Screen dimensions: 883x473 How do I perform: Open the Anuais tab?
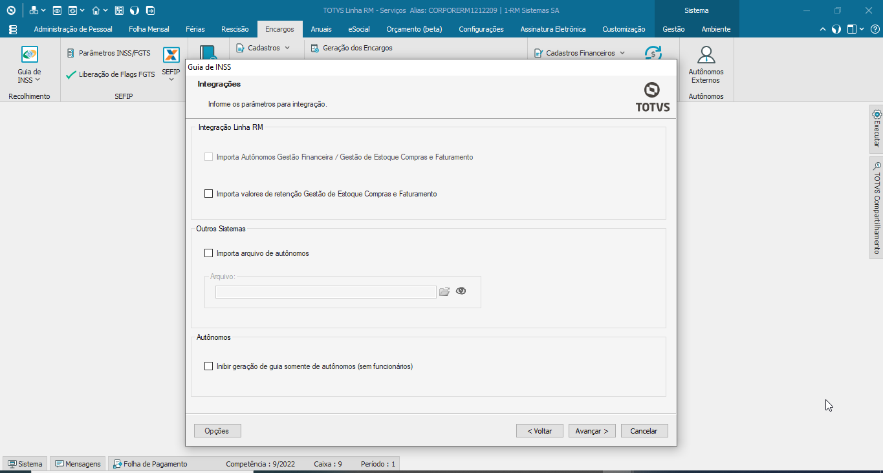pyautogui.click(x=321, y=29)
